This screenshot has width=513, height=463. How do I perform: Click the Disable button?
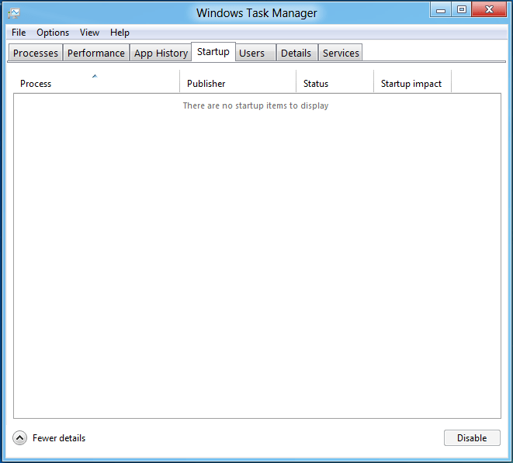pyautogui.click(x=472, y=438)
